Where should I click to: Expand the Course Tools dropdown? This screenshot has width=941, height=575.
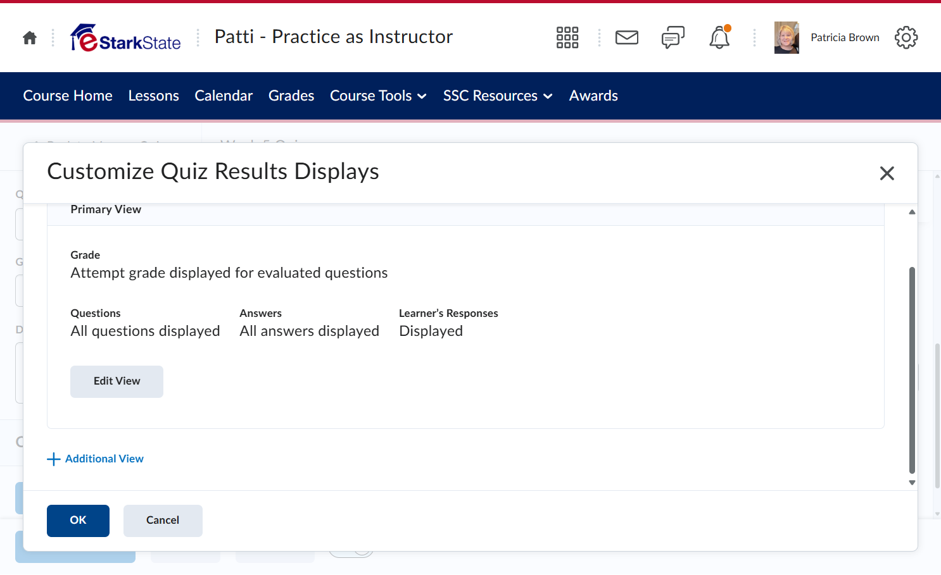point(379,96)
